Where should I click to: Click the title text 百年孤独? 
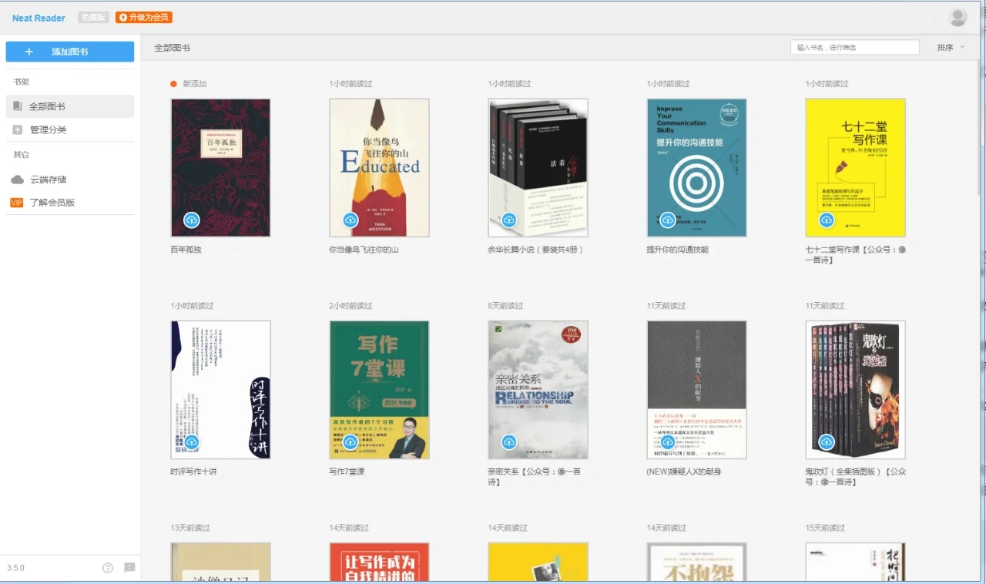[186, 250]
